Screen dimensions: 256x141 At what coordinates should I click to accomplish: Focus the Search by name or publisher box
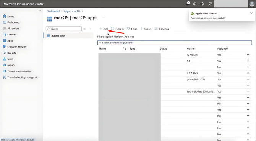pyautogui.click(x=175, y=43)
